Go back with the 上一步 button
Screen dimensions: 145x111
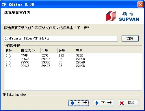[x=79, y=103]
